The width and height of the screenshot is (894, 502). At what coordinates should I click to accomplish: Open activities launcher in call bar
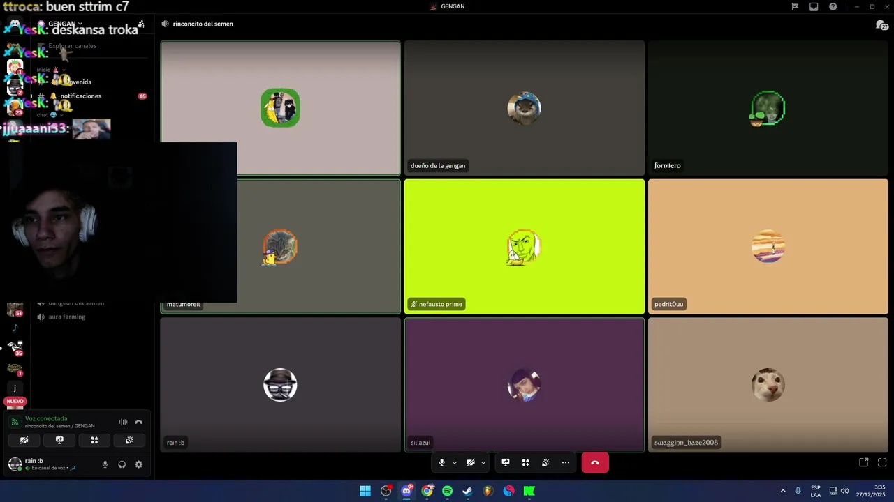coord(525,462)
